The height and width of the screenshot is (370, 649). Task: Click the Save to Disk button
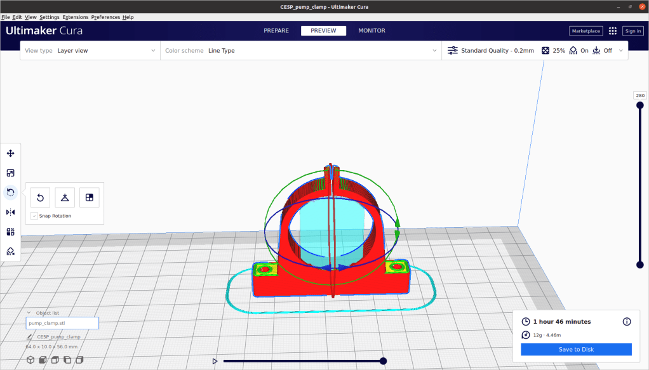[576, 350]
